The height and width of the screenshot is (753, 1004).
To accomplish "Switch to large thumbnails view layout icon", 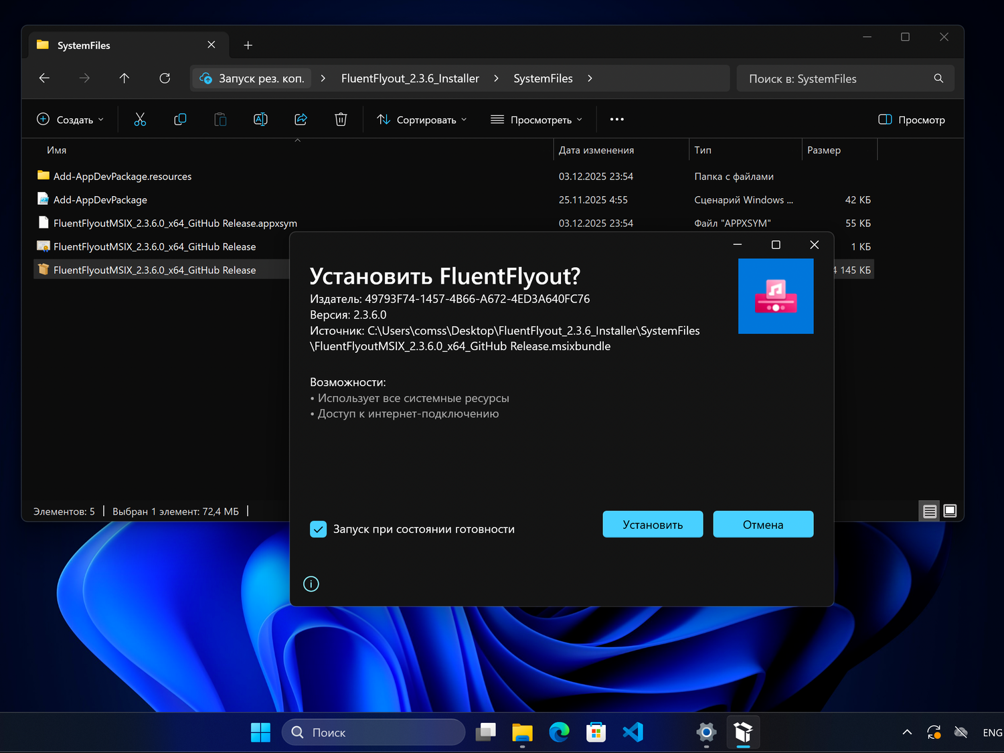I will 950,511.
